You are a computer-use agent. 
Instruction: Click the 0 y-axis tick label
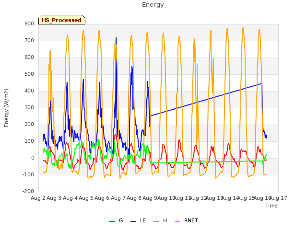(33, 158)
